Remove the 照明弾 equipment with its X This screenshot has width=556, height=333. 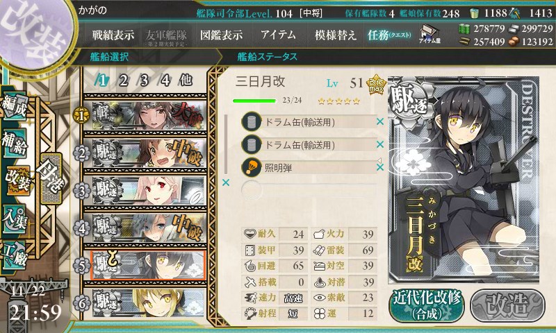(x=380, y=167)
